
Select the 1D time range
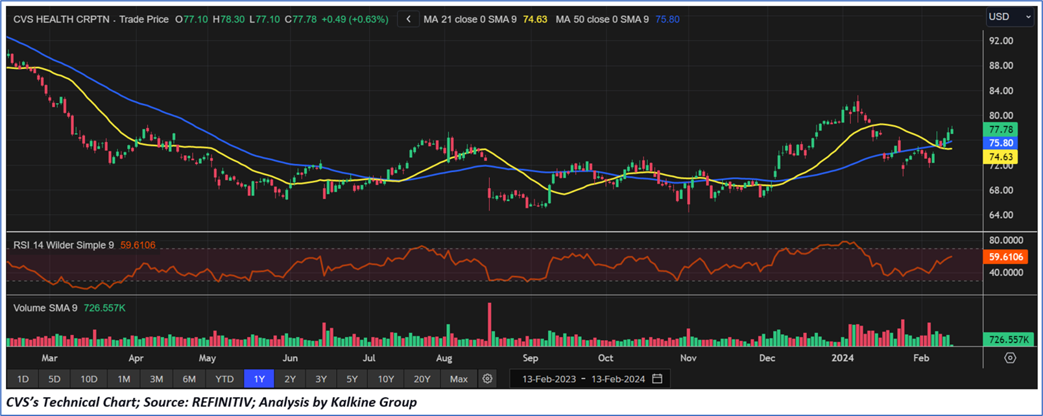pos(23,379)
